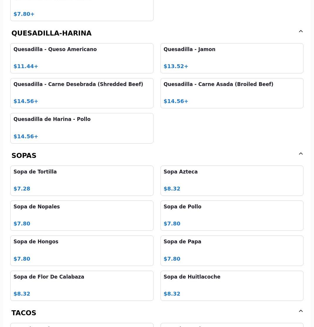The image size is (314, 327).
Task: Choose Sopa de Tortilla card
Action: (x=82, y=181)
